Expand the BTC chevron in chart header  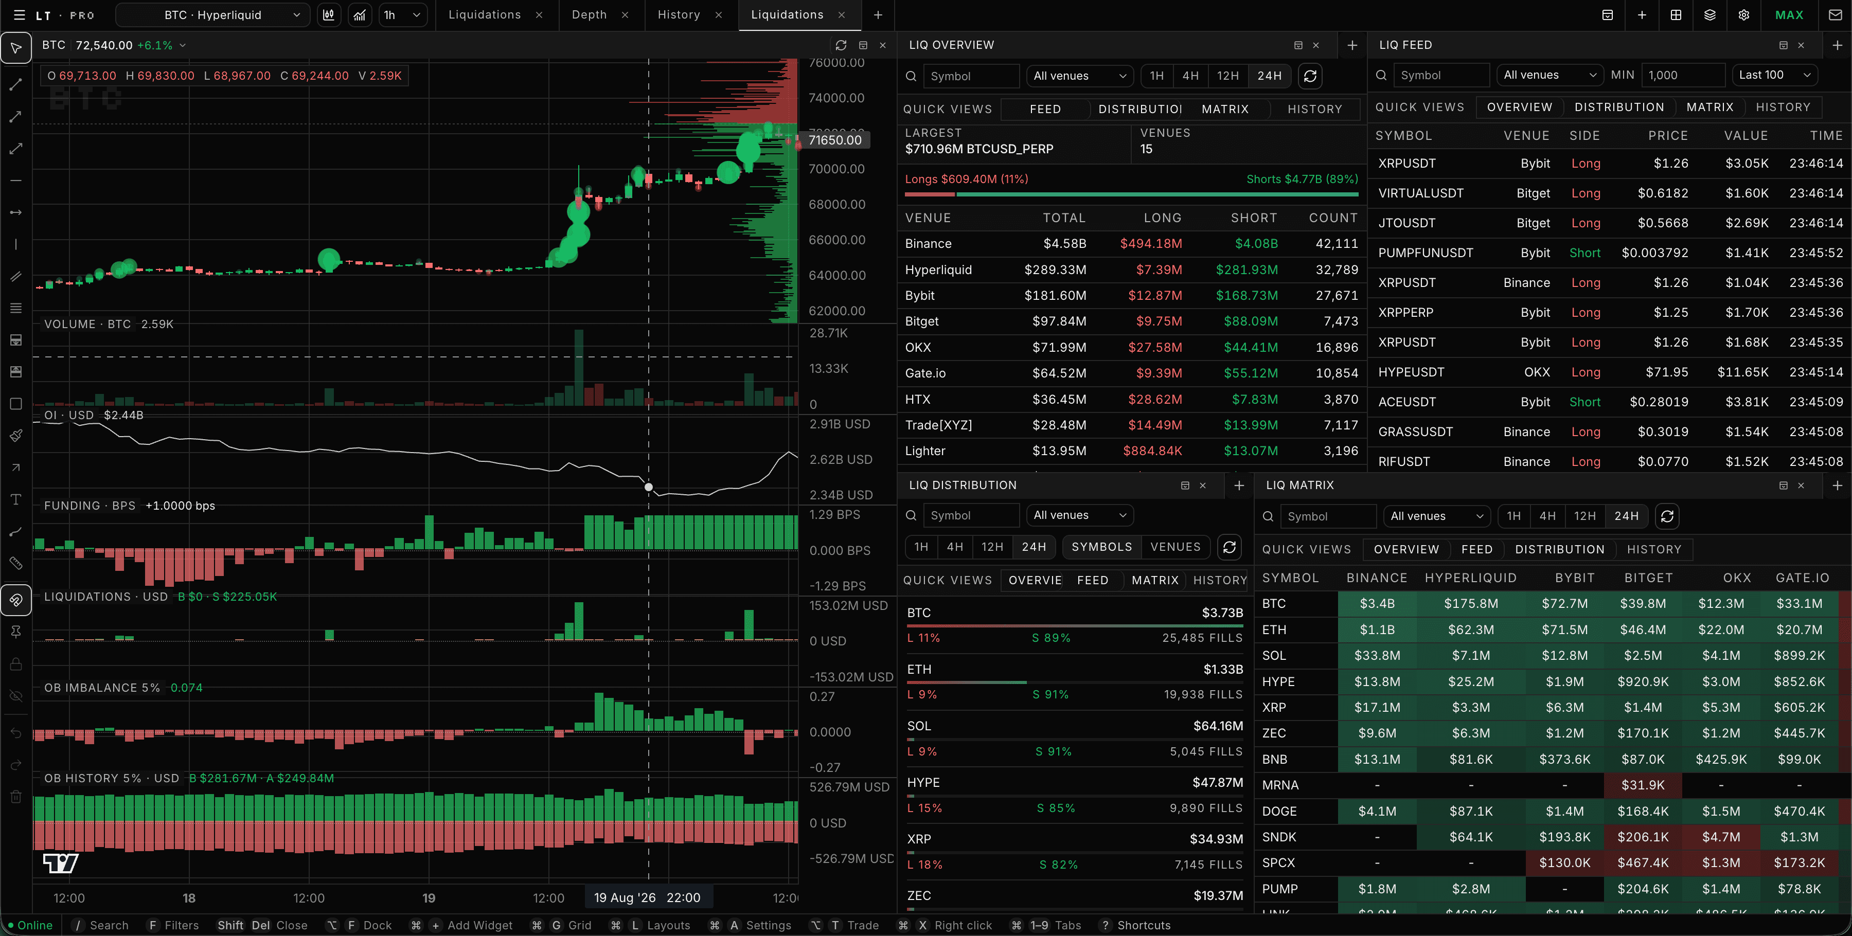(183, 45)
